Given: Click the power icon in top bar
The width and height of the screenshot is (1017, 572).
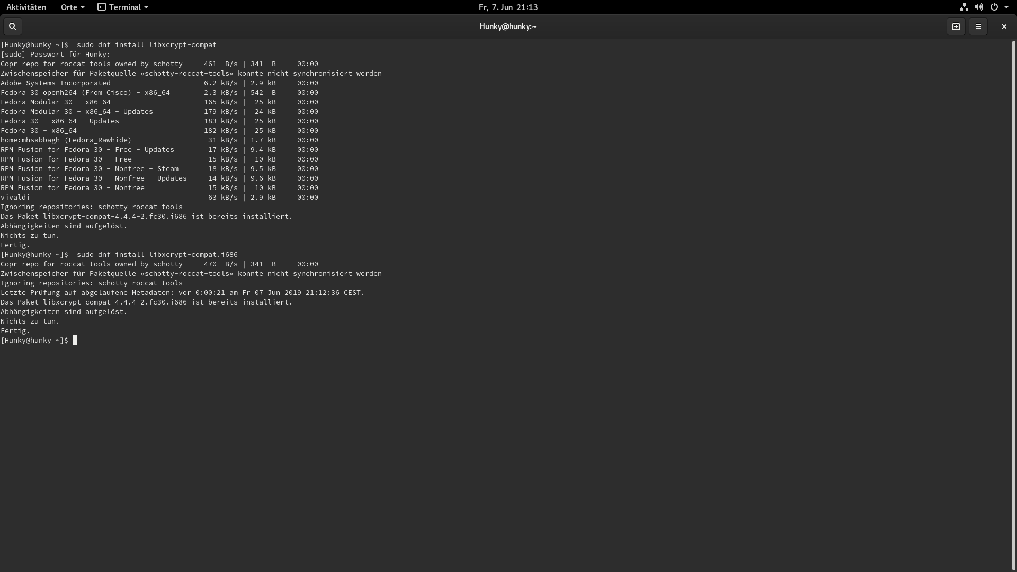Looking at the screenshot, I should click(x=994, y=7).
